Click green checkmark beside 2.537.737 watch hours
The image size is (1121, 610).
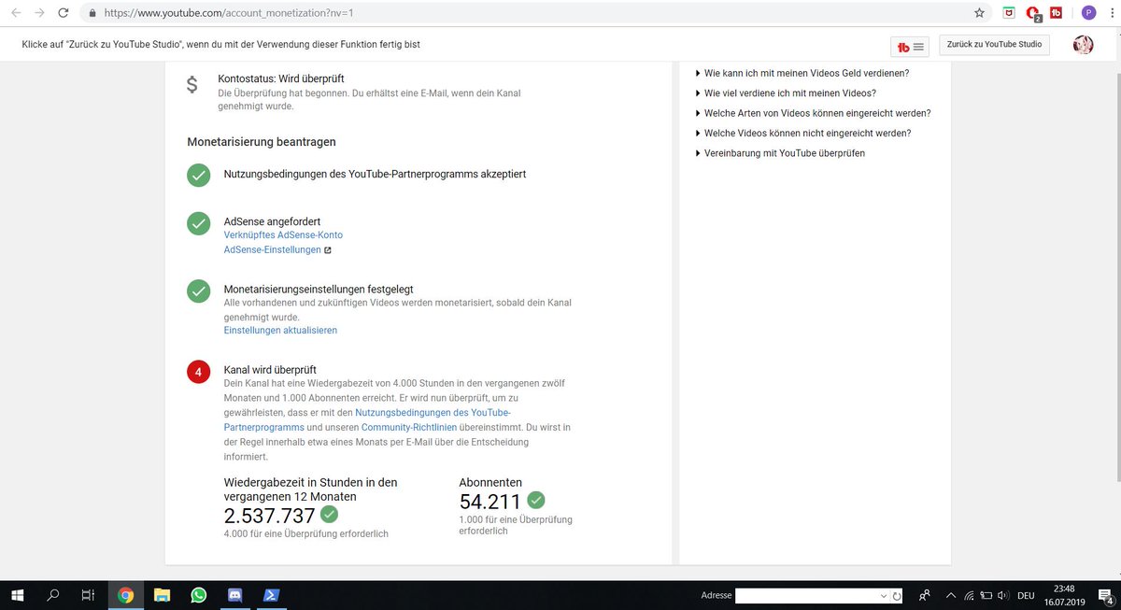point(330,514)
